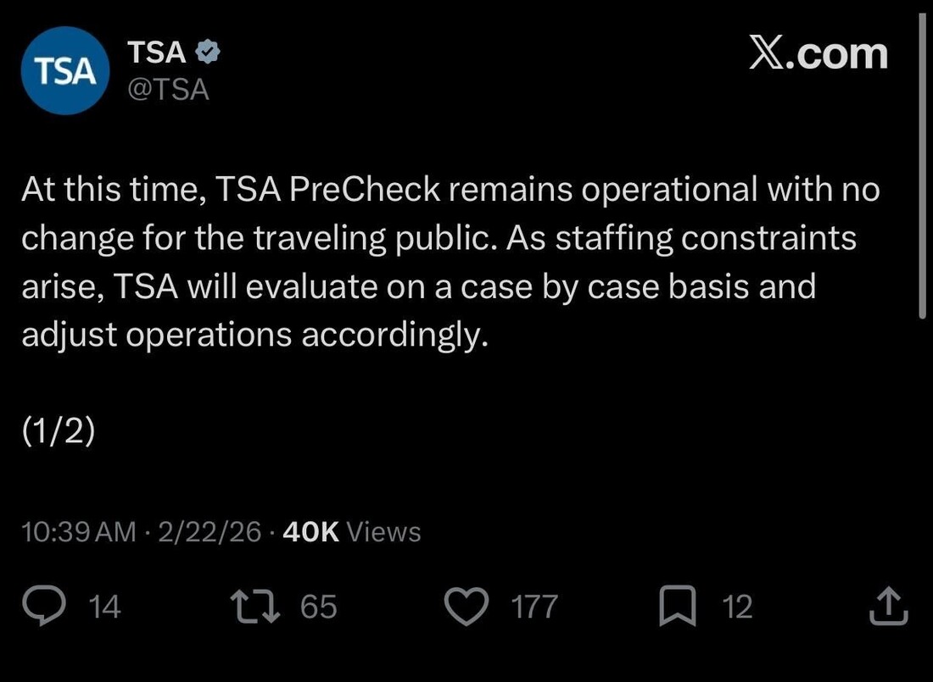Like the tweet with the heart icon
Image resolution: width=933 pixels, height=682 pixels.
pyautogui.click(x=466, y=607)
